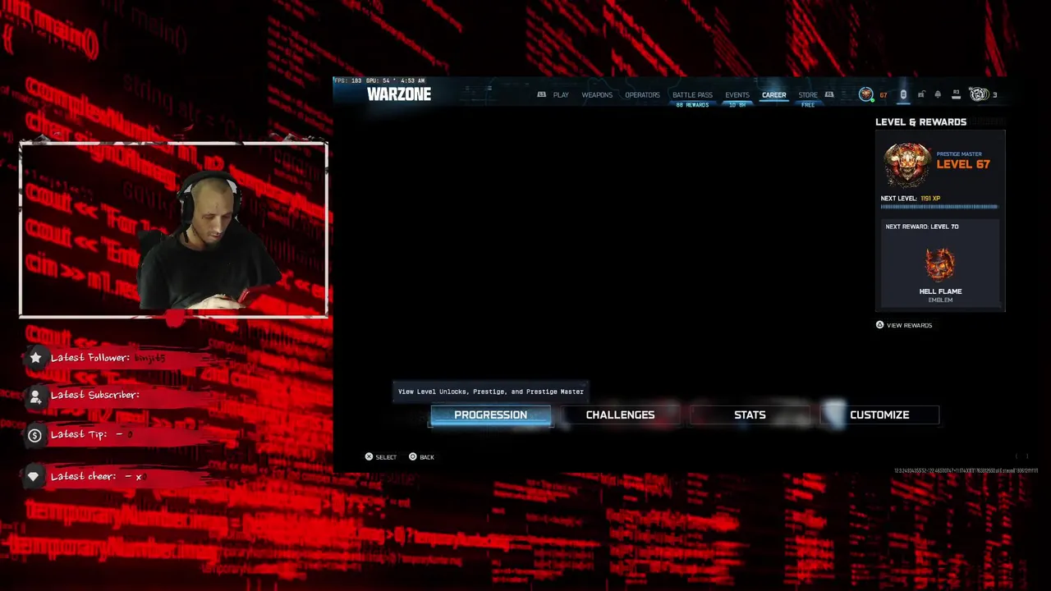Viewport: 1051px width, 591px height.
Task: Open the CHALLENGES section
Action: 620,415
